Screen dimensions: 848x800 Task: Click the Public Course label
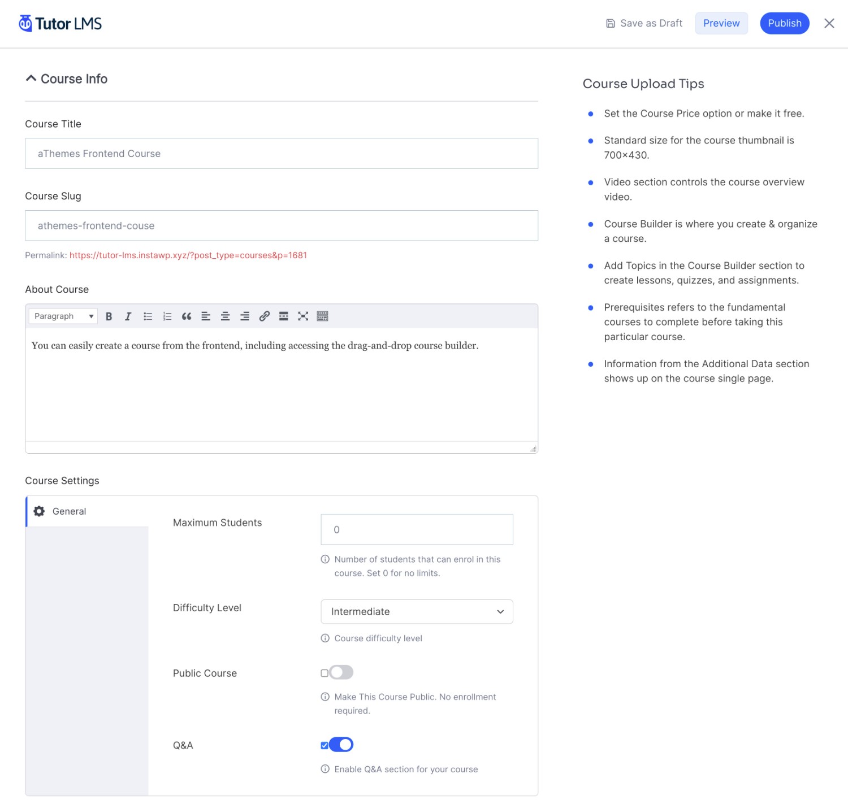pos(205,673)
